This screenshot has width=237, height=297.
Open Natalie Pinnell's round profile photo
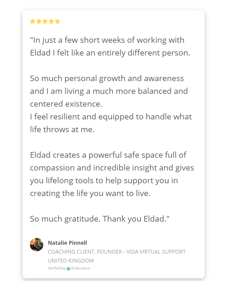click(37, 244)
